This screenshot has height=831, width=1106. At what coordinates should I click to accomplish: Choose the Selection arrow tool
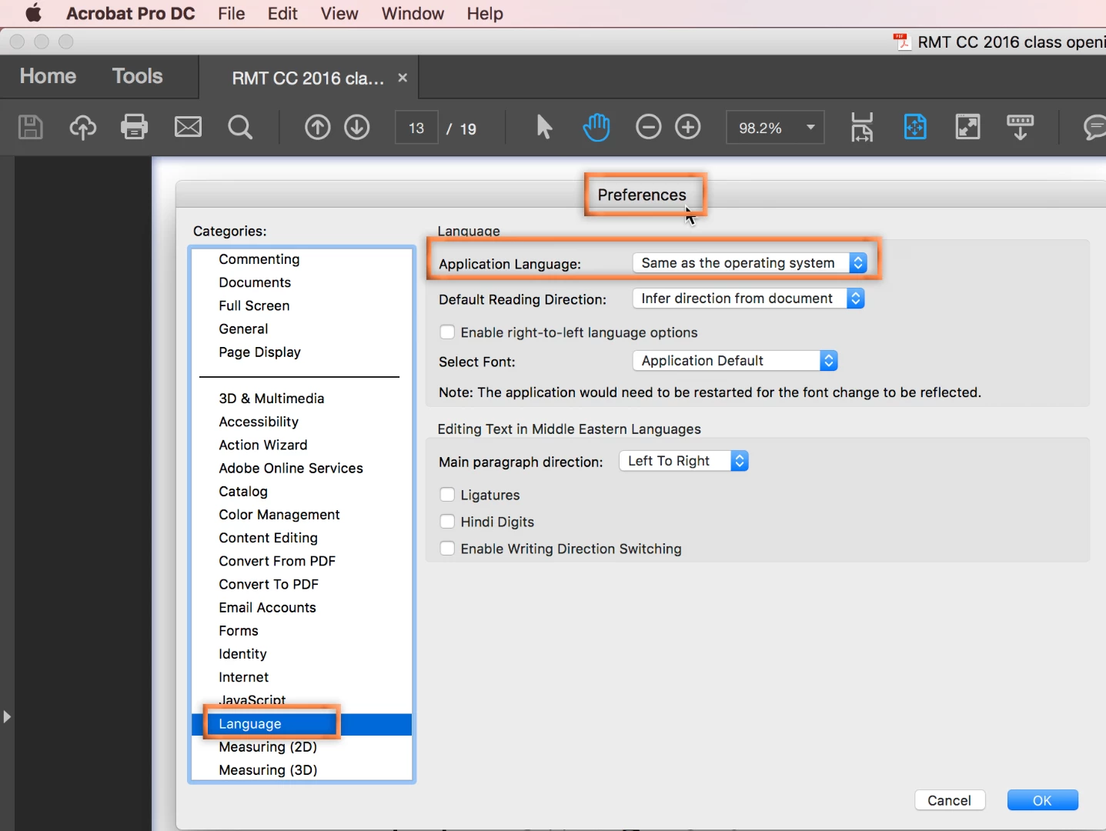click(544, 127)
